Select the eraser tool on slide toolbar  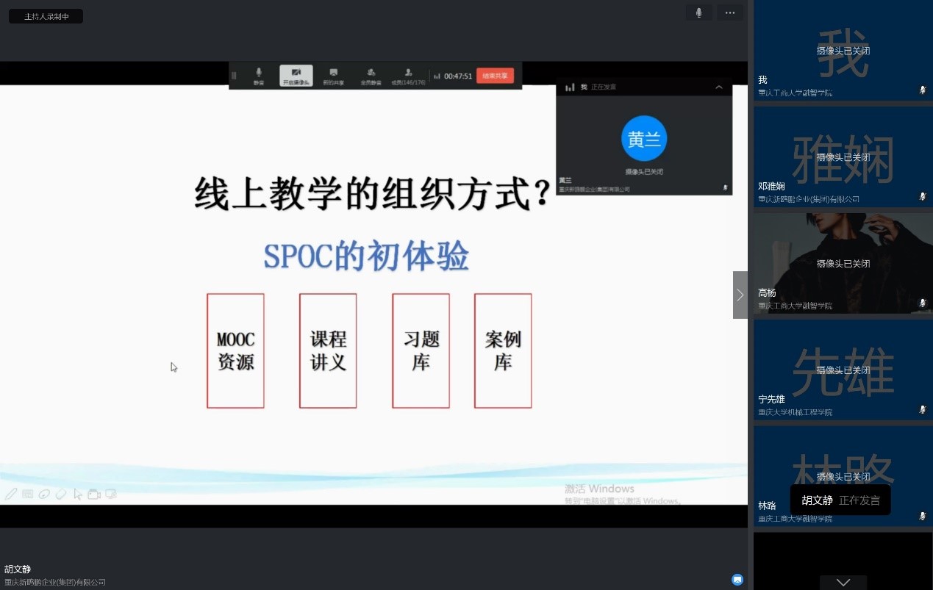tap(61, 494)
